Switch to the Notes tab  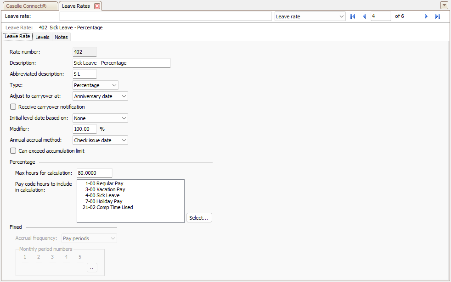point(61,37)
